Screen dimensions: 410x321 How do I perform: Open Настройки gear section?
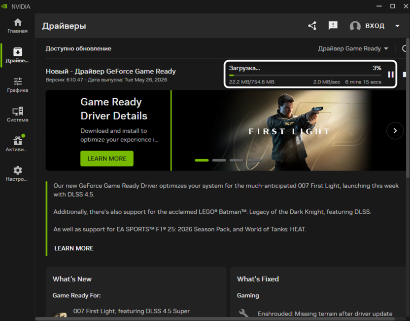click(x=18, y=174)
